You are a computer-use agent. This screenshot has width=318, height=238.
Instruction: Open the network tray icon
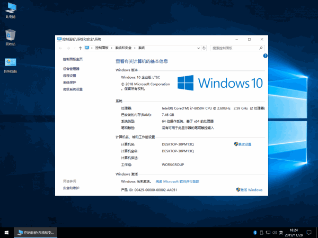coord(268,233)
